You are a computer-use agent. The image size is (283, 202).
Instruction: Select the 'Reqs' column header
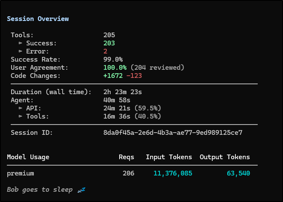coord(126,157)
